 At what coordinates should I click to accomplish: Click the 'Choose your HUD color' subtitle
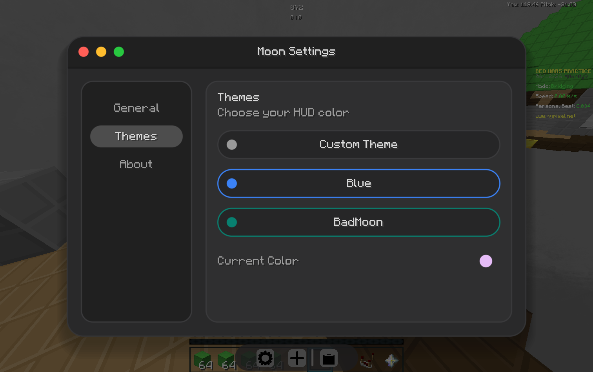283,113
